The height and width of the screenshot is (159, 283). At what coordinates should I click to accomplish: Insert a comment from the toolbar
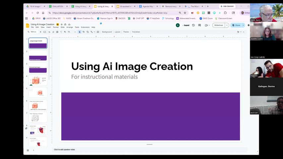pos(98,32)
